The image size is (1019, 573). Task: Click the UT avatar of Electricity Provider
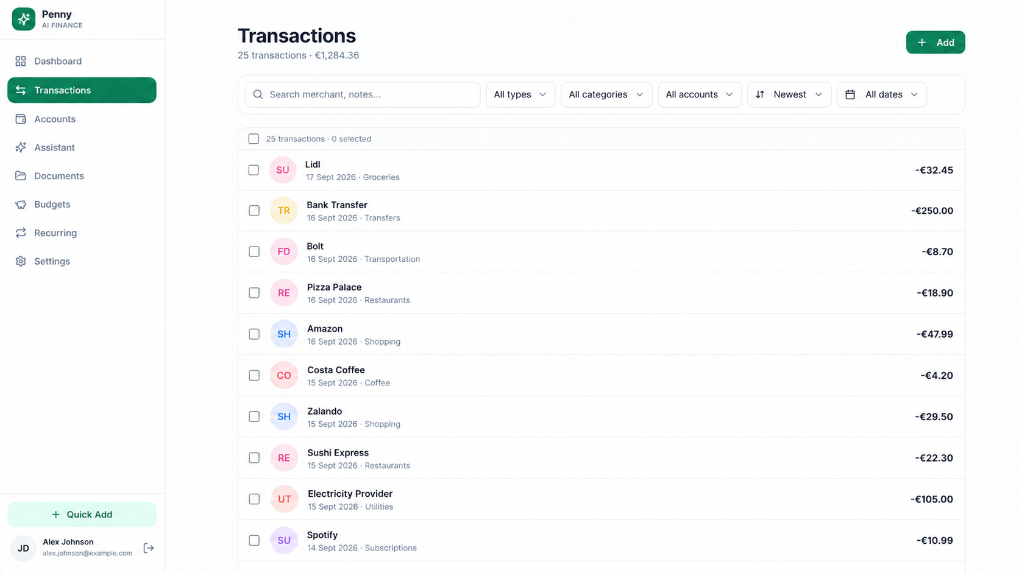pos(285,499)
